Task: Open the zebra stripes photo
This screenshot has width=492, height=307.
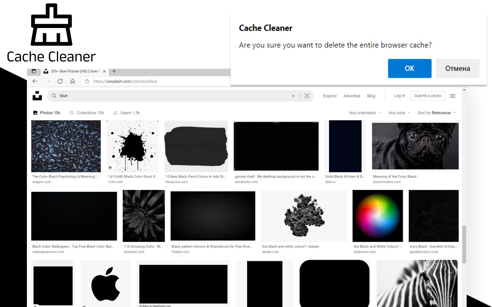Action: click(417, 284)
